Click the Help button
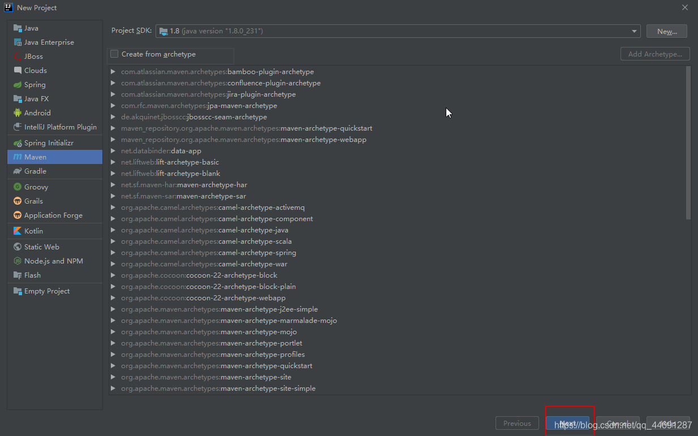This screenshot has height=436, width=698. tap(668, 424)
